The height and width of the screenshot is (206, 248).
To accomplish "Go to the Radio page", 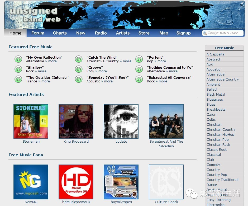I will (101, 33).
